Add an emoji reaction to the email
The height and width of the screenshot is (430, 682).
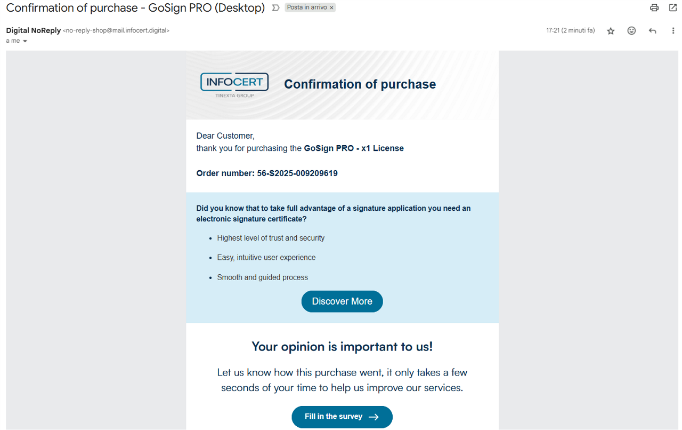click(631, 31)
